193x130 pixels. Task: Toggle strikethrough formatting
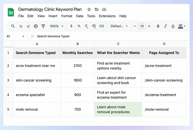(173, 26)
